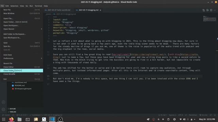Choose Close Editor menu entry
218x122 pixels.
click(21, 67)
